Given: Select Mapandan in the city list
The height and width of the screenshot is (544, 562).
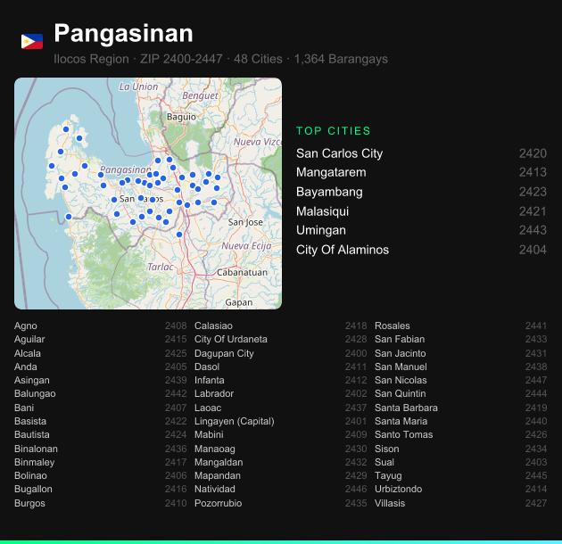Looking at the screenshot, I should (281, 475).
